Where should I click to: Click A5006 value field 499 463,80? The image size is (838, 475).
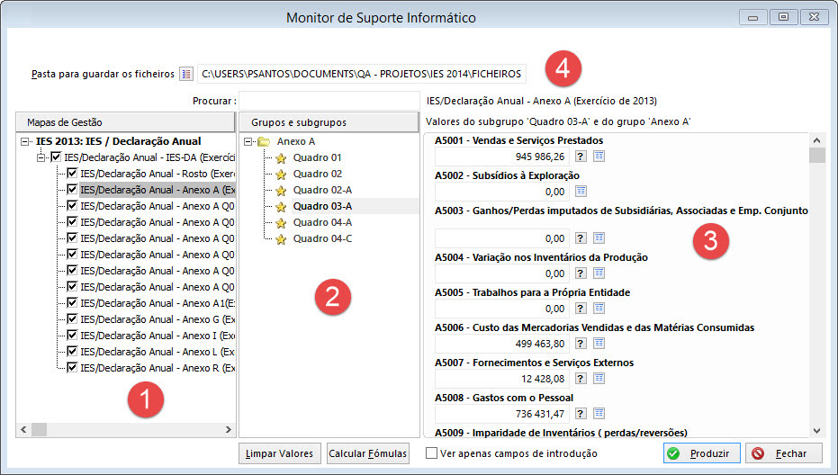[502, 344]
